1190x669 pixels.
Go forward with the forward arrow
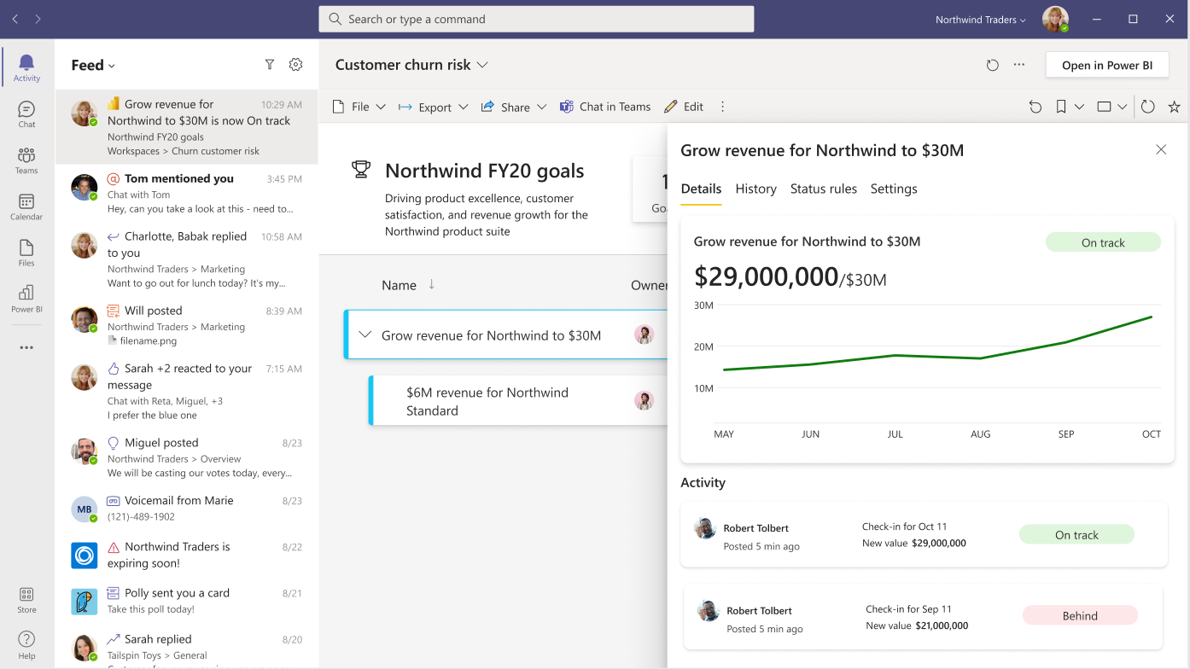point(38,19)
